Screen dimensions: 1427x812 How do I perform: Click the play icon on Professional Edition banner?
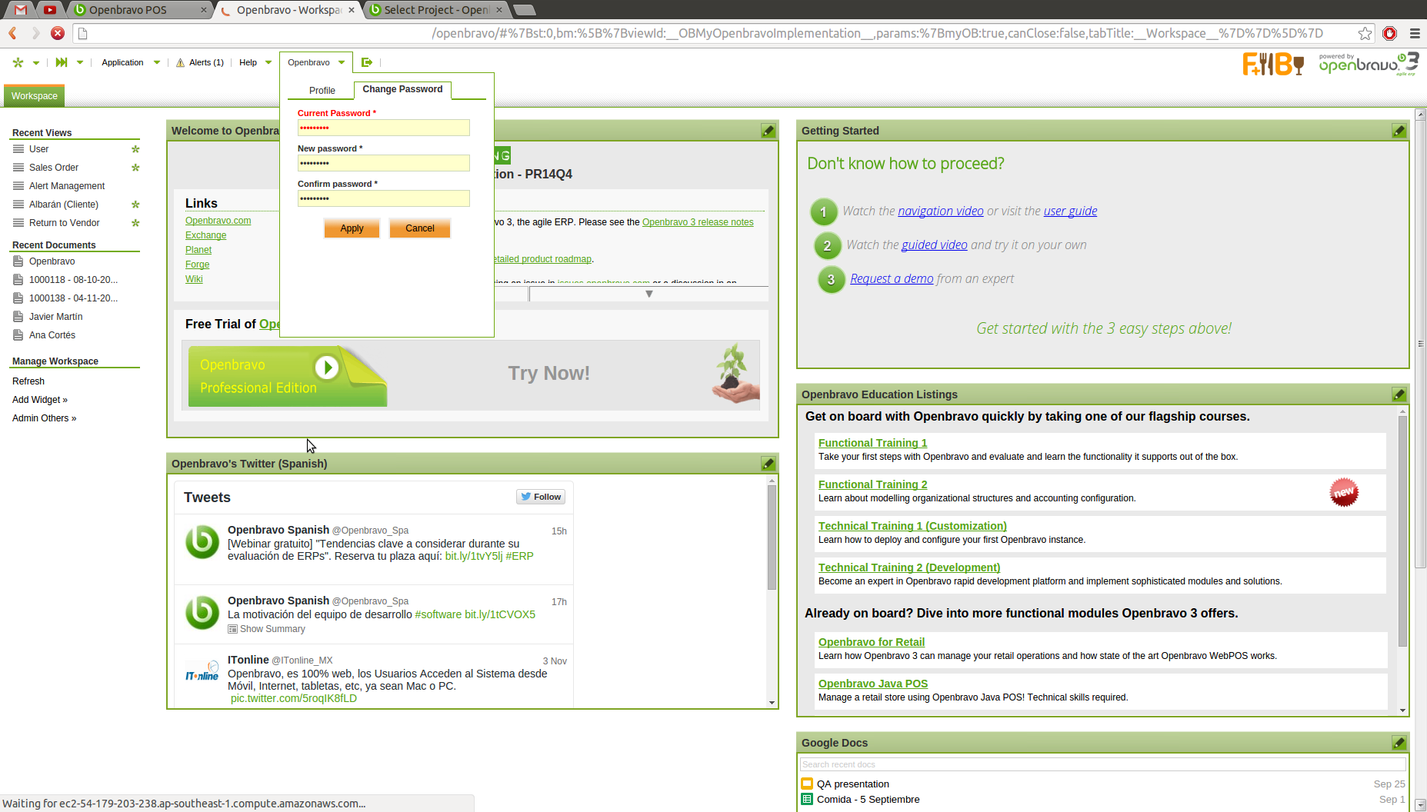(327, 368)
